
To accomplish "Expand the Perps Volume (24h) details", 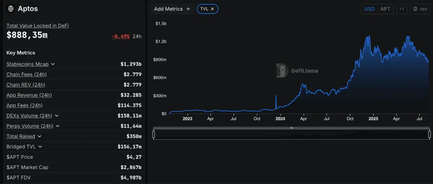I will coord(58,126).
